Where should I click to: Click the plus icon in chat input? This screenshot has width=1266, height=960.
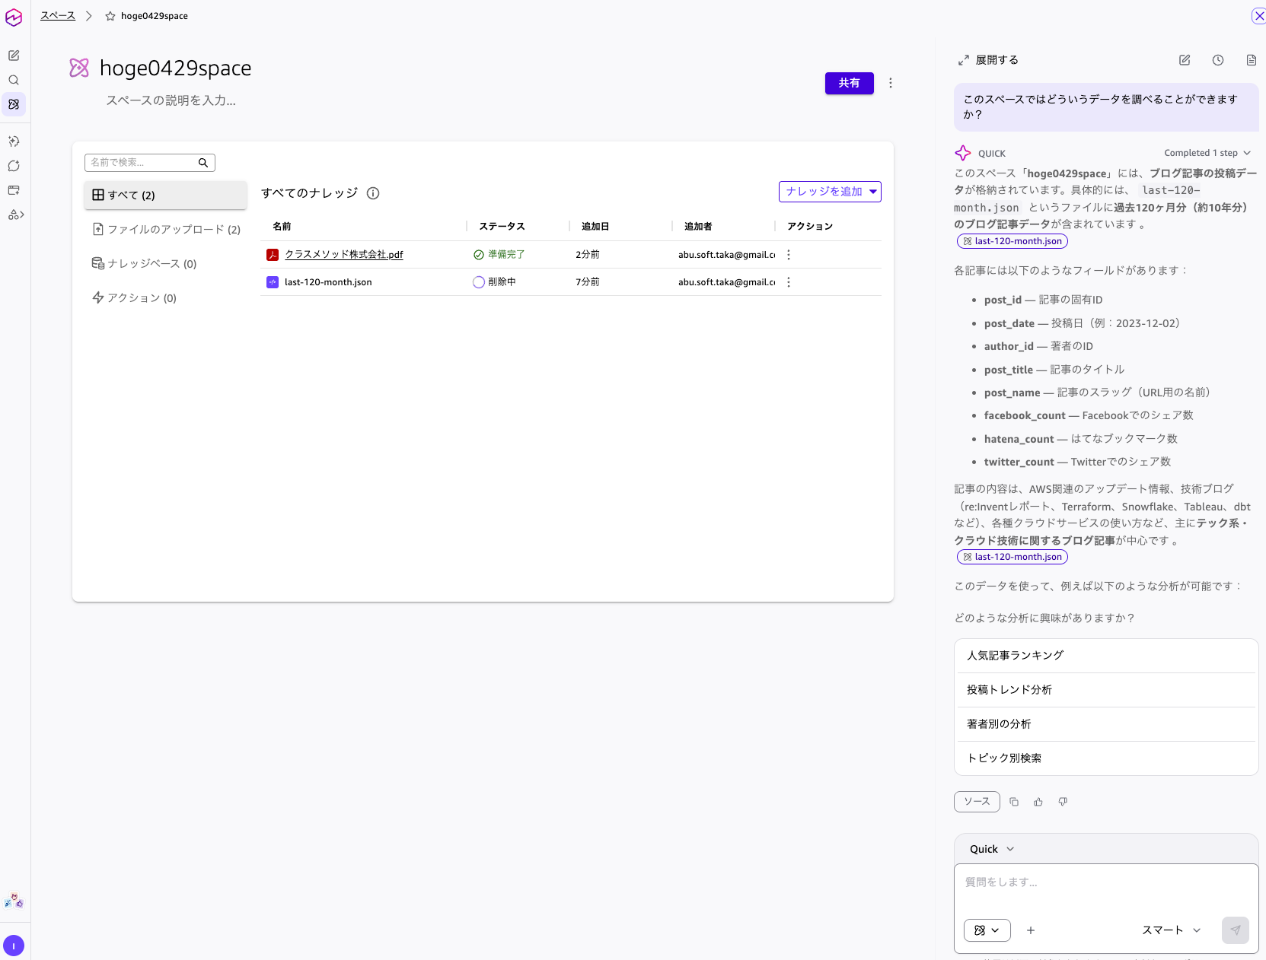[1031, 930]
